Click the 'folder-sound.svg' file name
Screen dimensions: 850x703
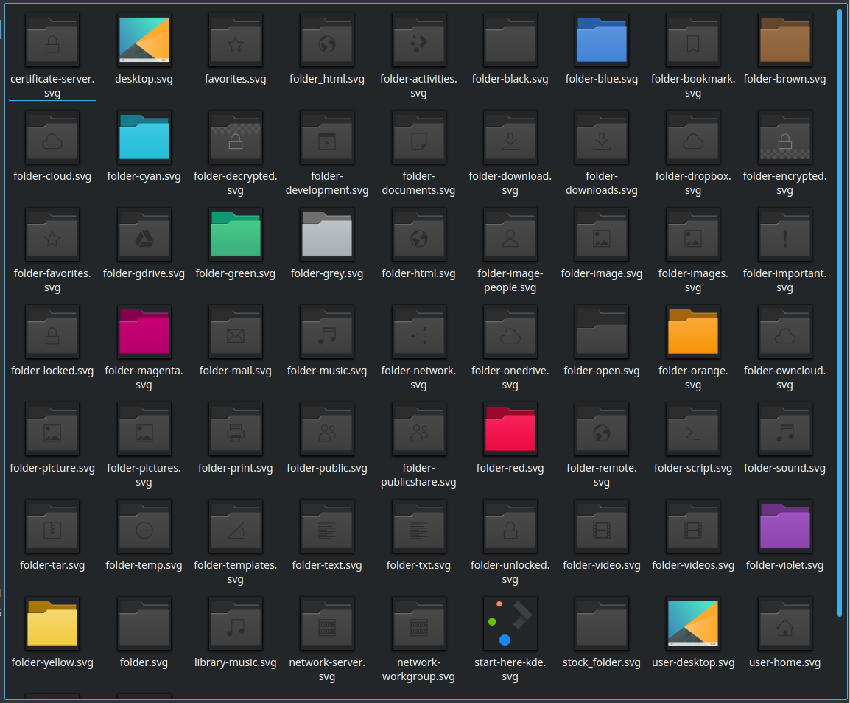click(785, 468)
